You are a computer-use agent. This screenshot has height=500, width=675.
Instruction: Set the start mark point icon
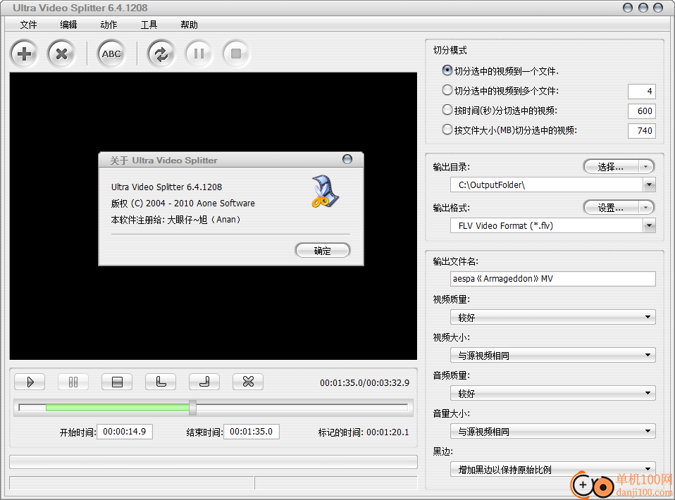click(161, 382)
